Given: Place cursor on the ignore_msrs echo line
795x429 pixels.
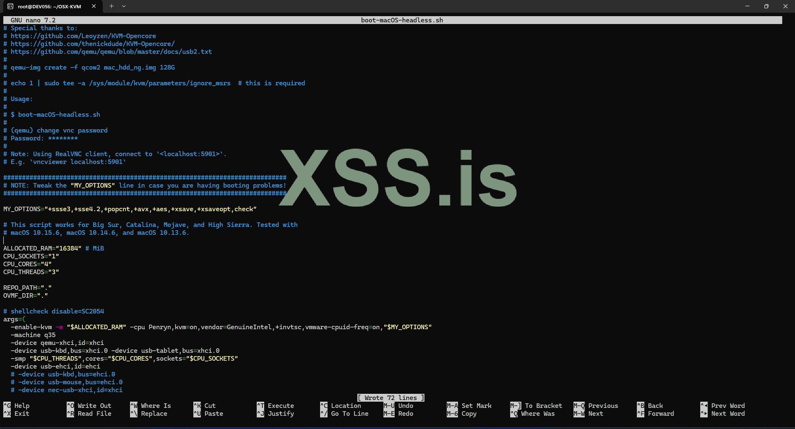Looking at the screenshot, I should click(154, 83).
